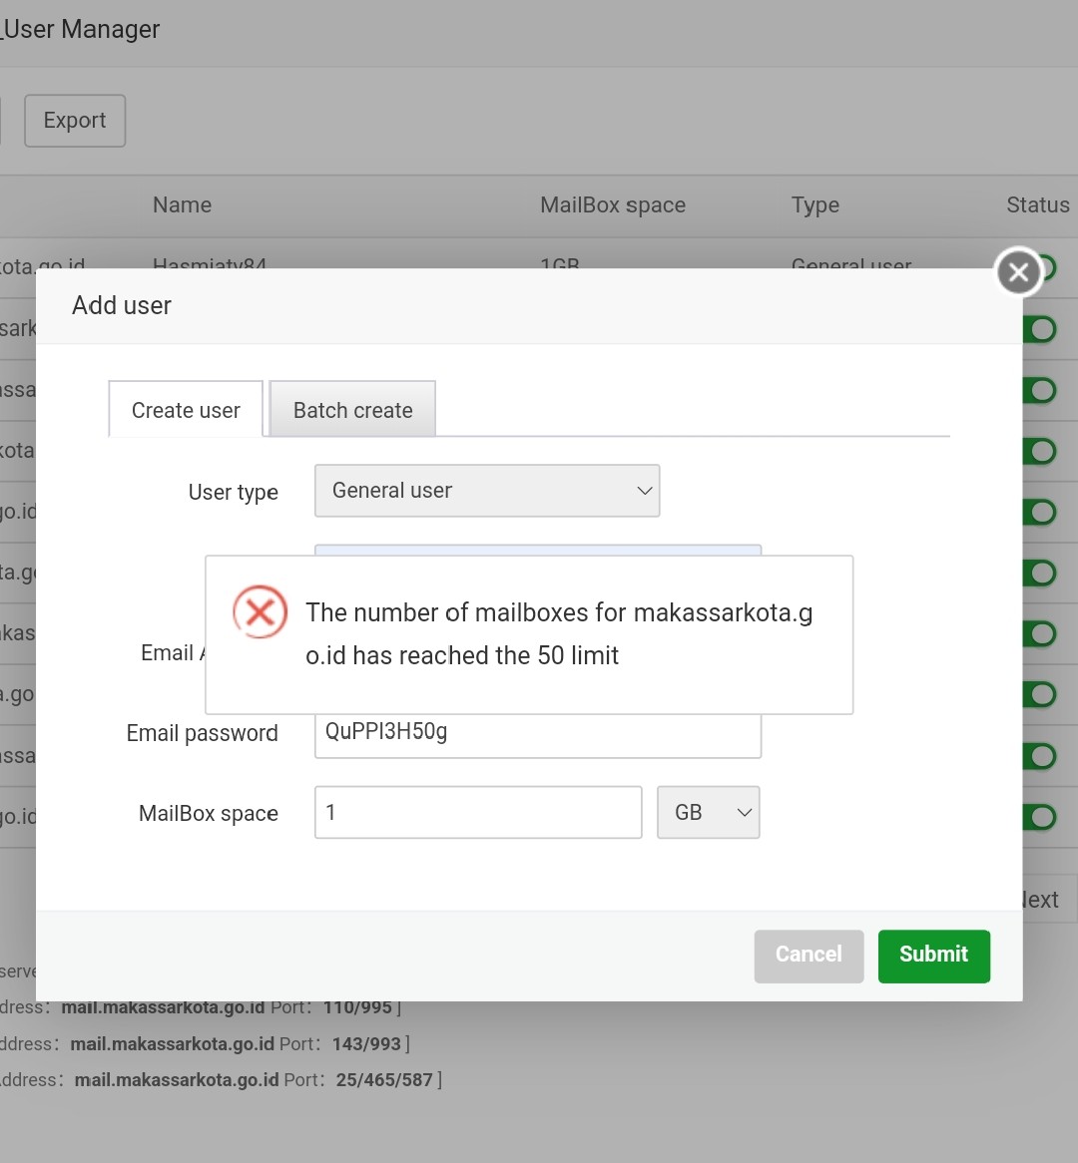Switch to the Create user tab
The height and width of the screenshot is (1163, 1078).
[186, 410]
